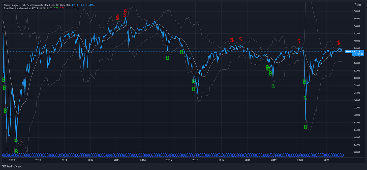Click the green B marker just before 2015
The height and width of the screenshot is (170, 367).
(168, 58)
